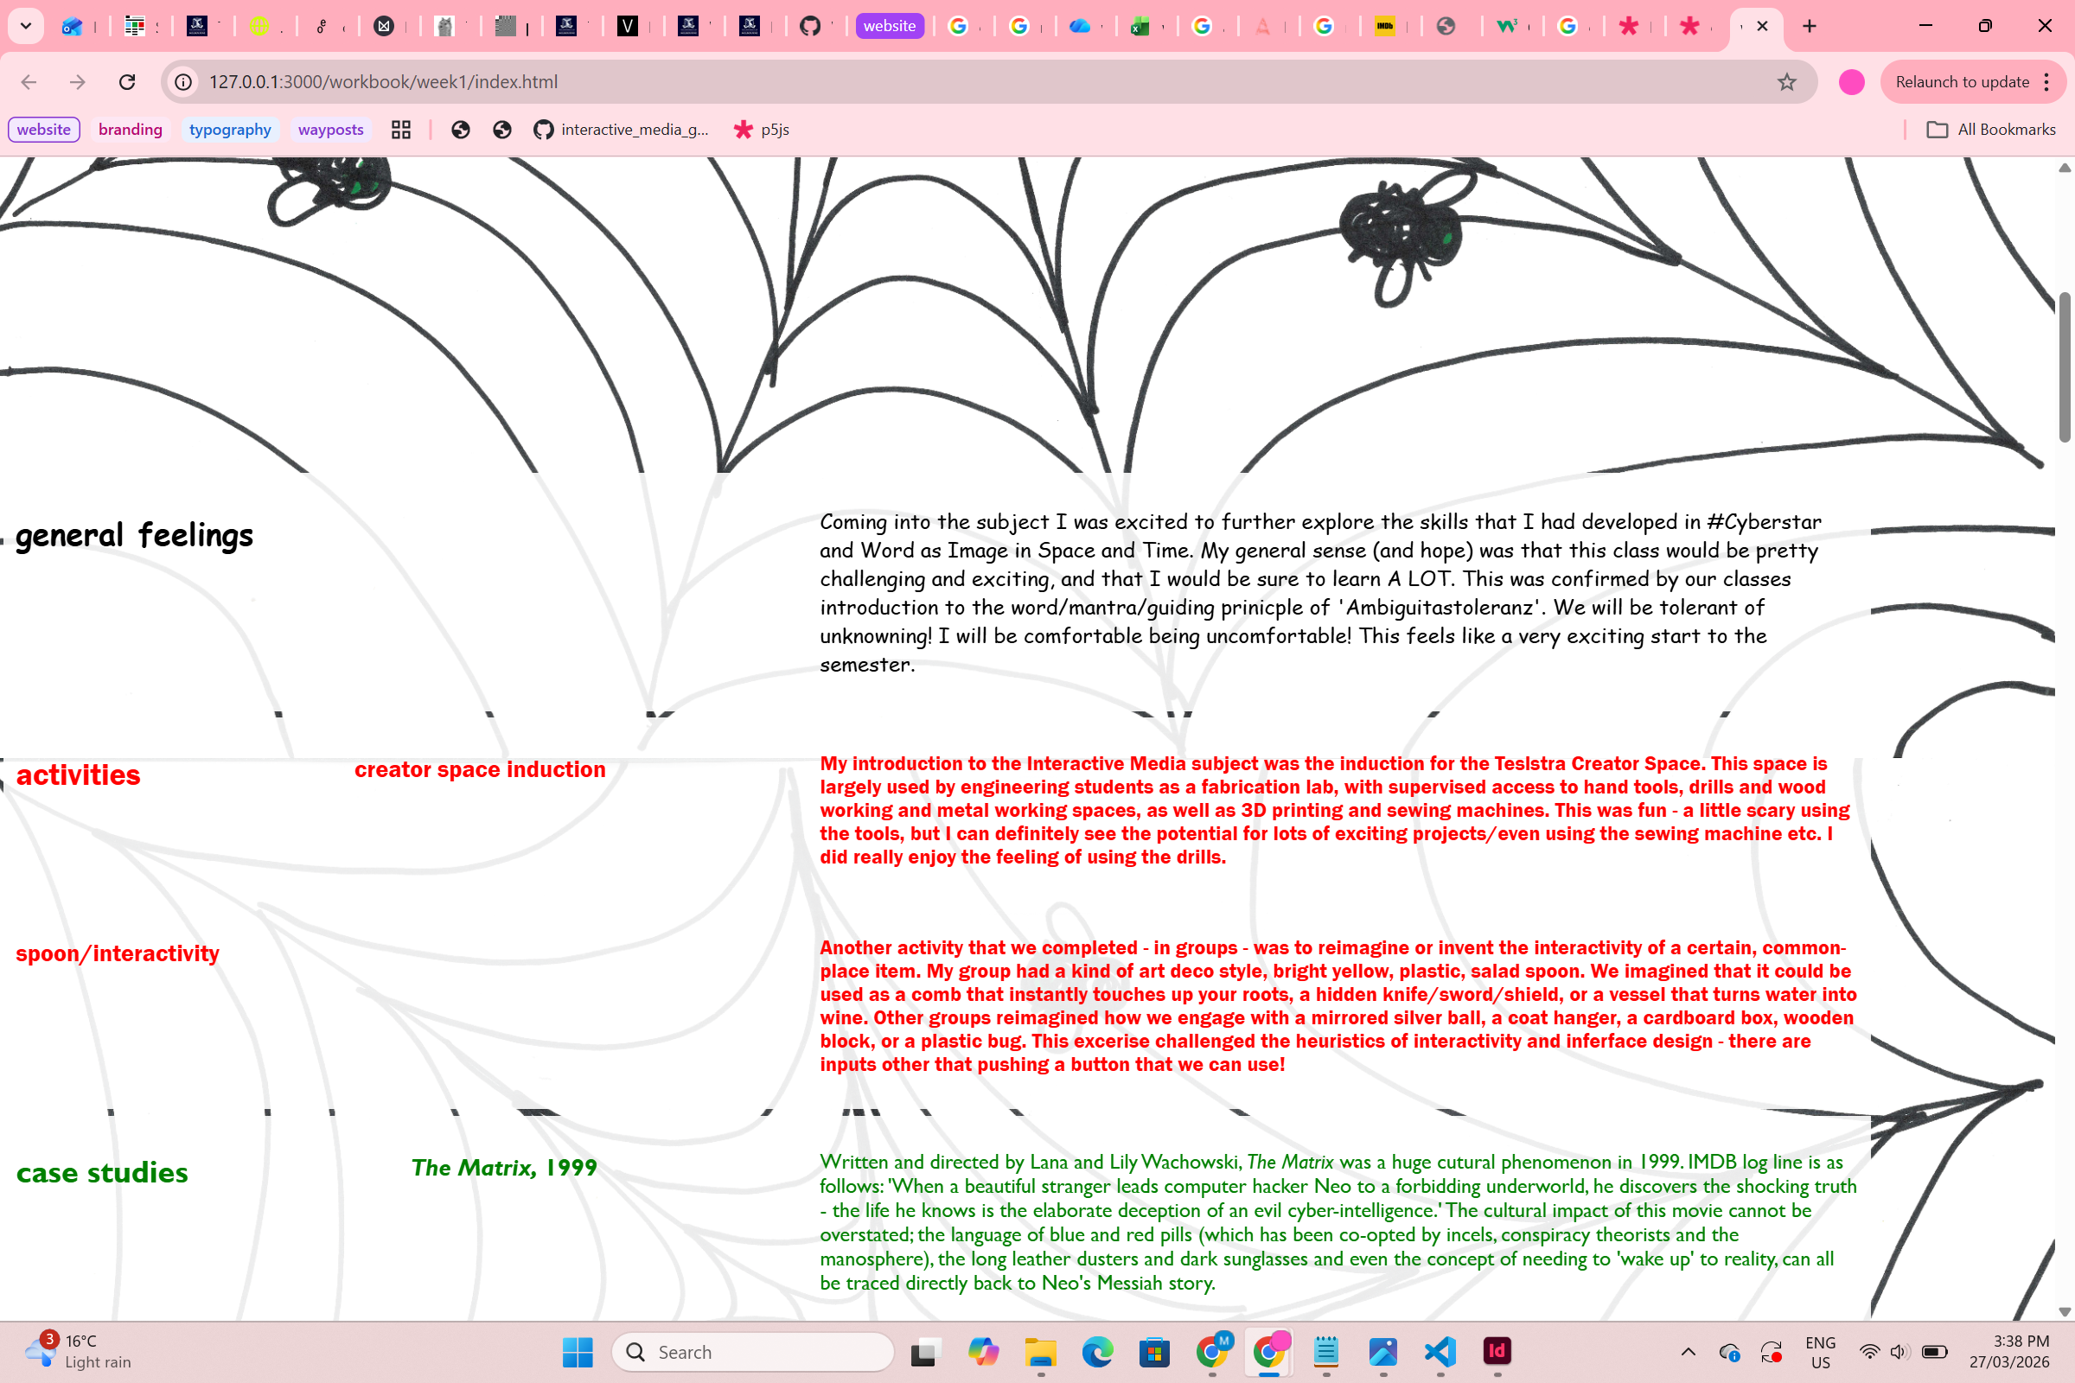The width and height of the screenshot is (2075, 1383).
Task: Open Chrome three-dot menu
Action: pyautogui.click(x=2046, y=82)
